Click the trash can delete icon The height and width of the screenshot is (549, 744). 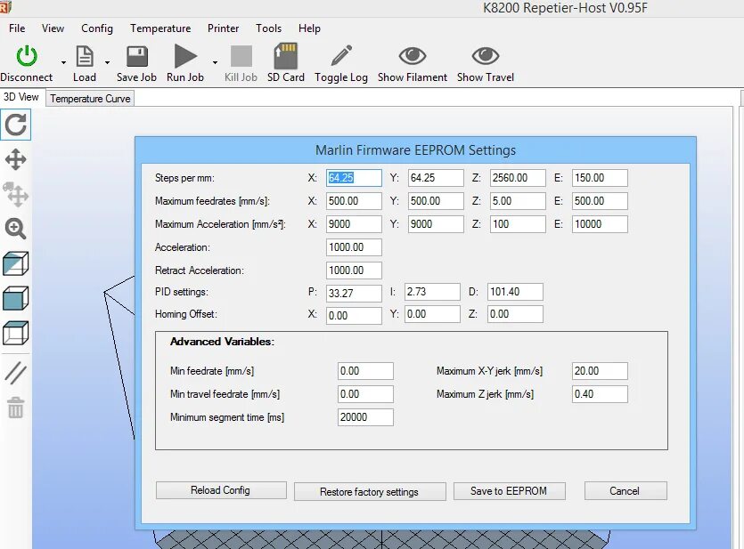point(16,408)
